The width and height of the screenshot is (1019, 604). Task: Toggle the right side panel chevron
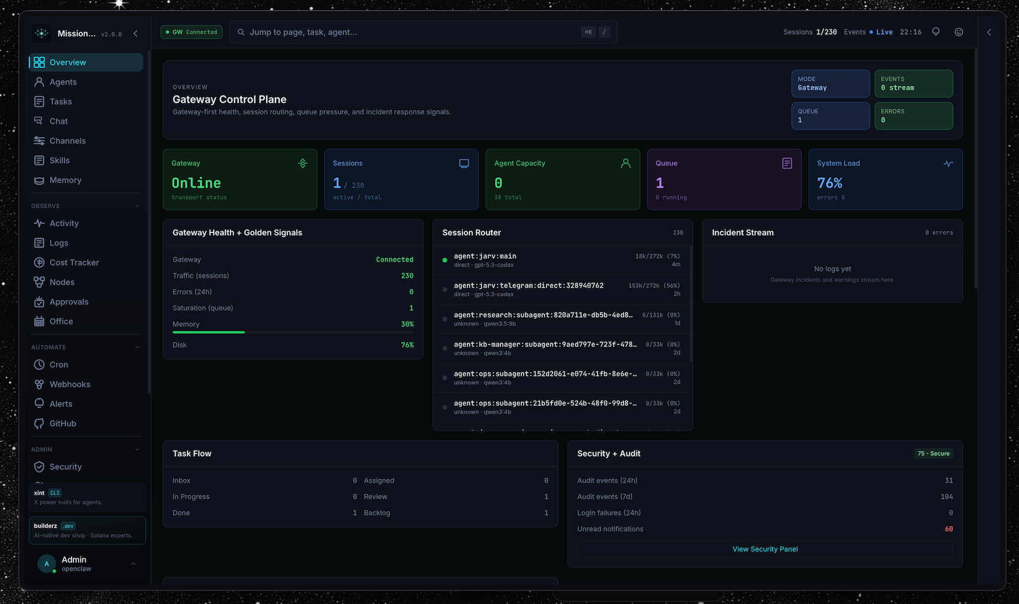click(x=989, y=32)
